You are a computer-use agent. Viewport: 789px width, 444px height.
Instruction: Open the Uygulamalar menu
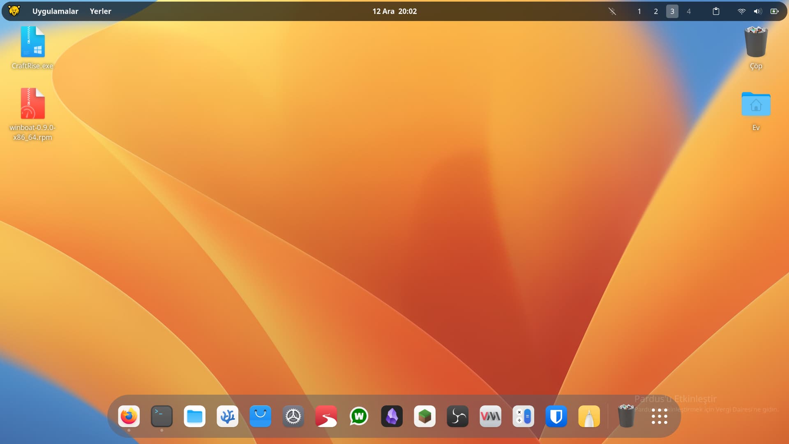pyautogui.click(x=55, y=11)
